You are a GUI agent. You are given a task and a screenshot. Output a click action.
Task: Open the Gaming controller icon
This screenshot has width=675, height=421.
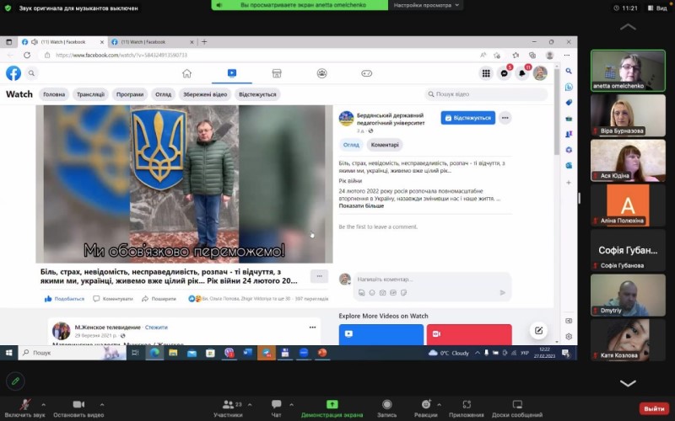[x=366, y=73]
